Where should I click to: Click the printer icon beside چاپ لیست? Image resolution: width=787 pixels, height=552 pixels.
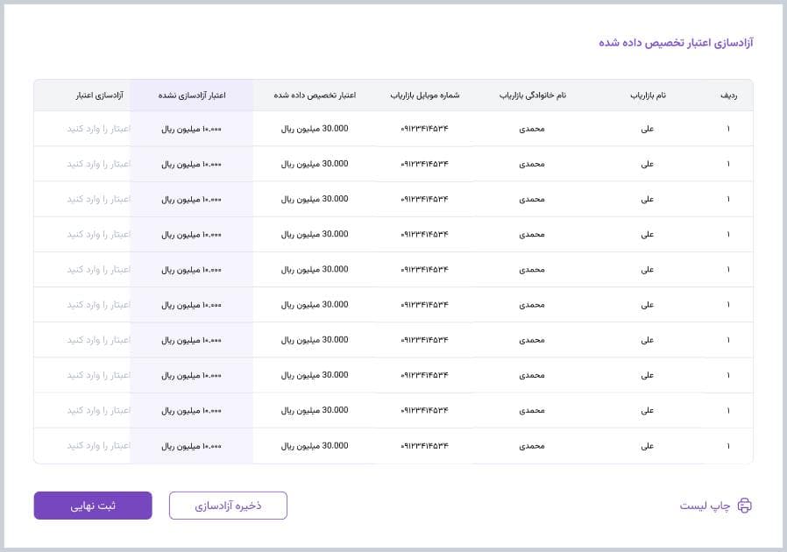(x=744, y=506)
